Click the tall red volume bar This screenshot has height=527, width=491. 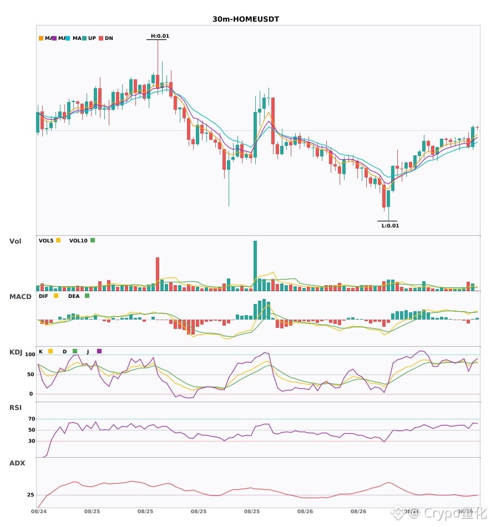158,274
